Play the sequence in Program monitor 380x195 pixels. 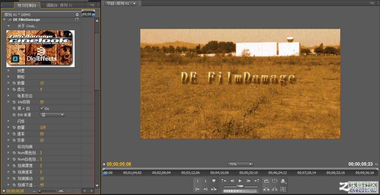point(240,181)
